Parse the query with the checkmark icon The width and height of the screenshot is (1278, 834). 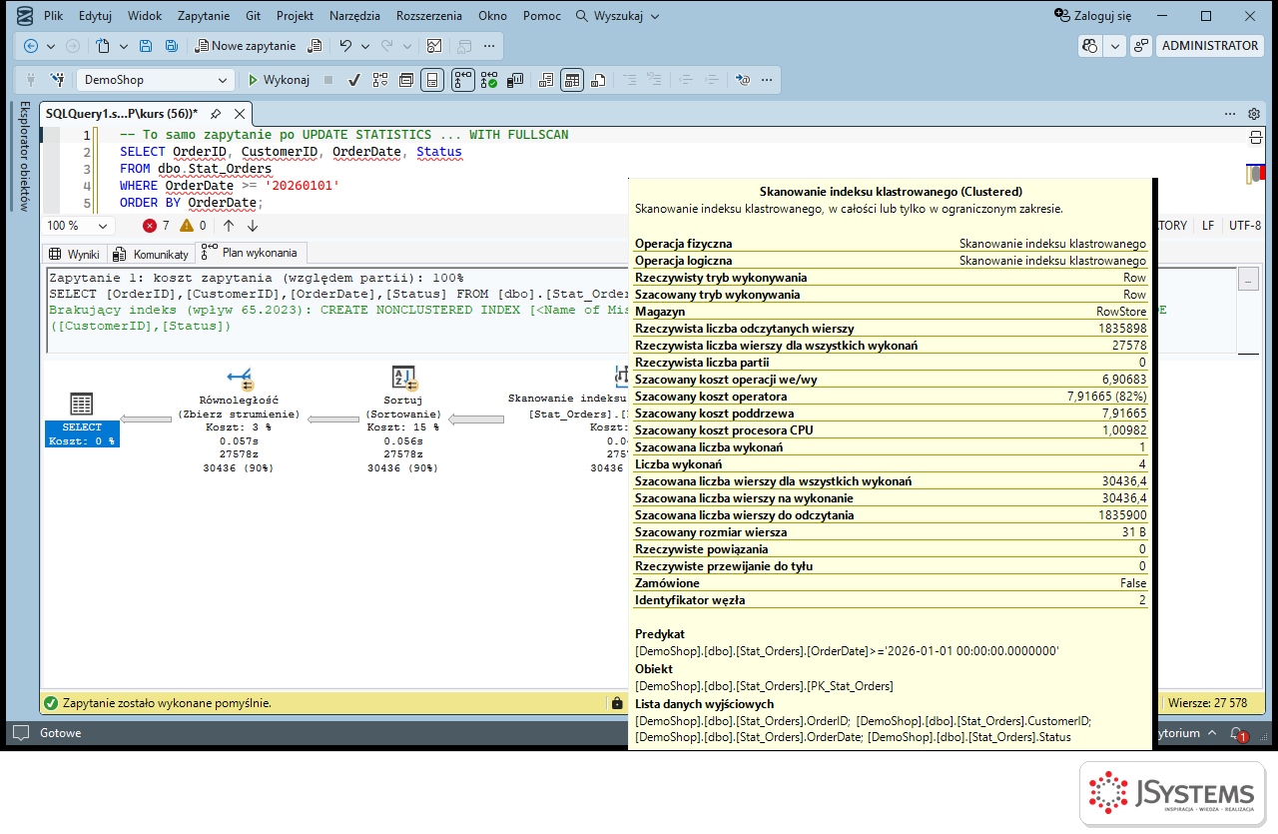click(354, 80)
